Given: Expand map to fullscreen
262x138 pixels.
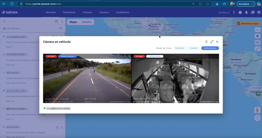Looking at the screenshot, I should click(x=257, y=49).
